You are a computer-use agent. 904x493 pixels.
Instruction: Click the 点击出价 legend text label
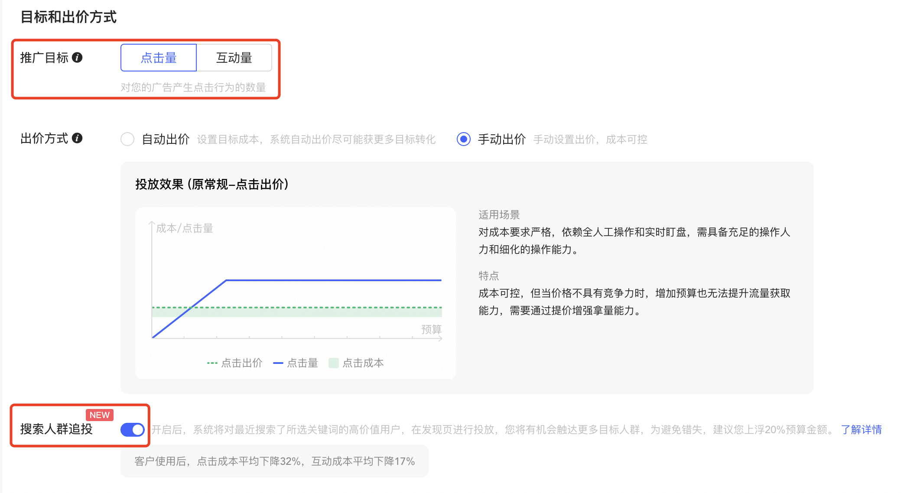(x=241, y=363)
